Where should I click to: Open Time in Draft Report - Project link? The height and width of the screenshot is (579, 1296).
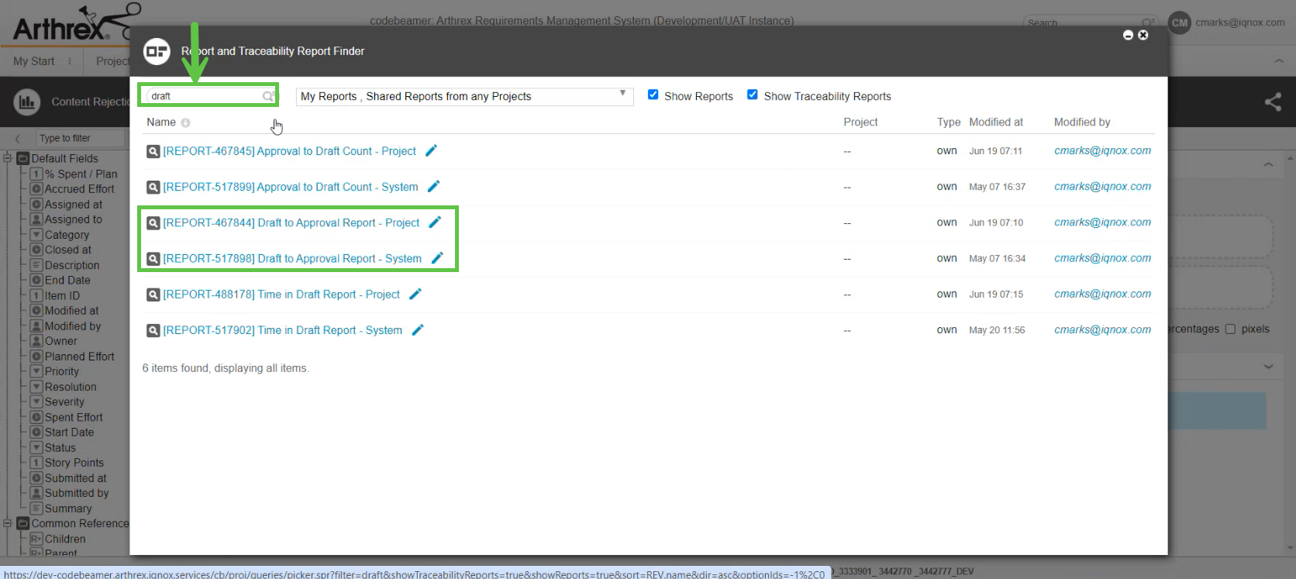coord(281,295)
